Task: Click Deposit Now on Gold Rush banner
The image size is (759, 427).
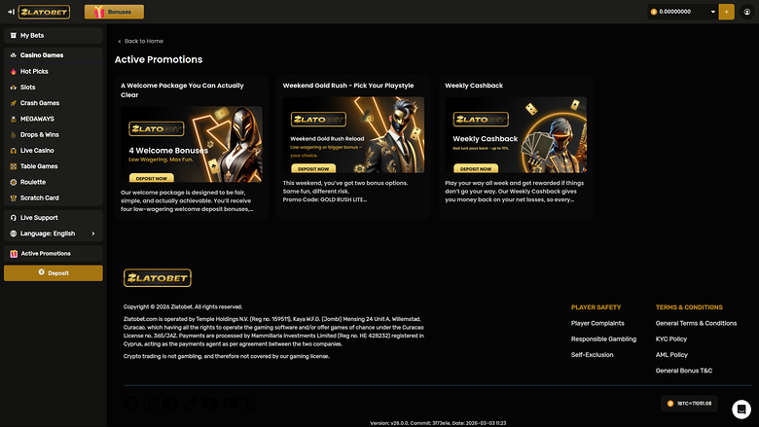Action: [313, 169]
